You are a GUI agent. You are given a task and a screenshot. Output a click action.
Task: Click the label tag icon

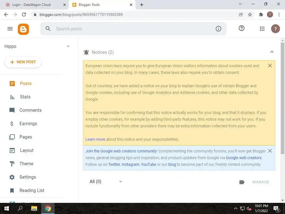pos(242,182)
